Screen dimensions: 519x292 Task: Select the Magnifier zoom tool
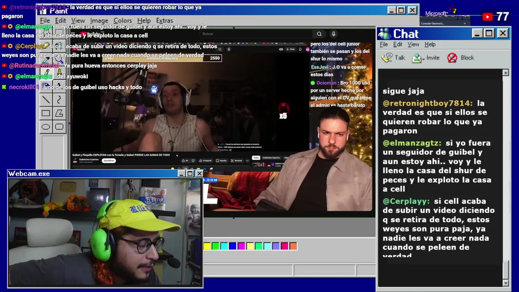coord(59,60)
